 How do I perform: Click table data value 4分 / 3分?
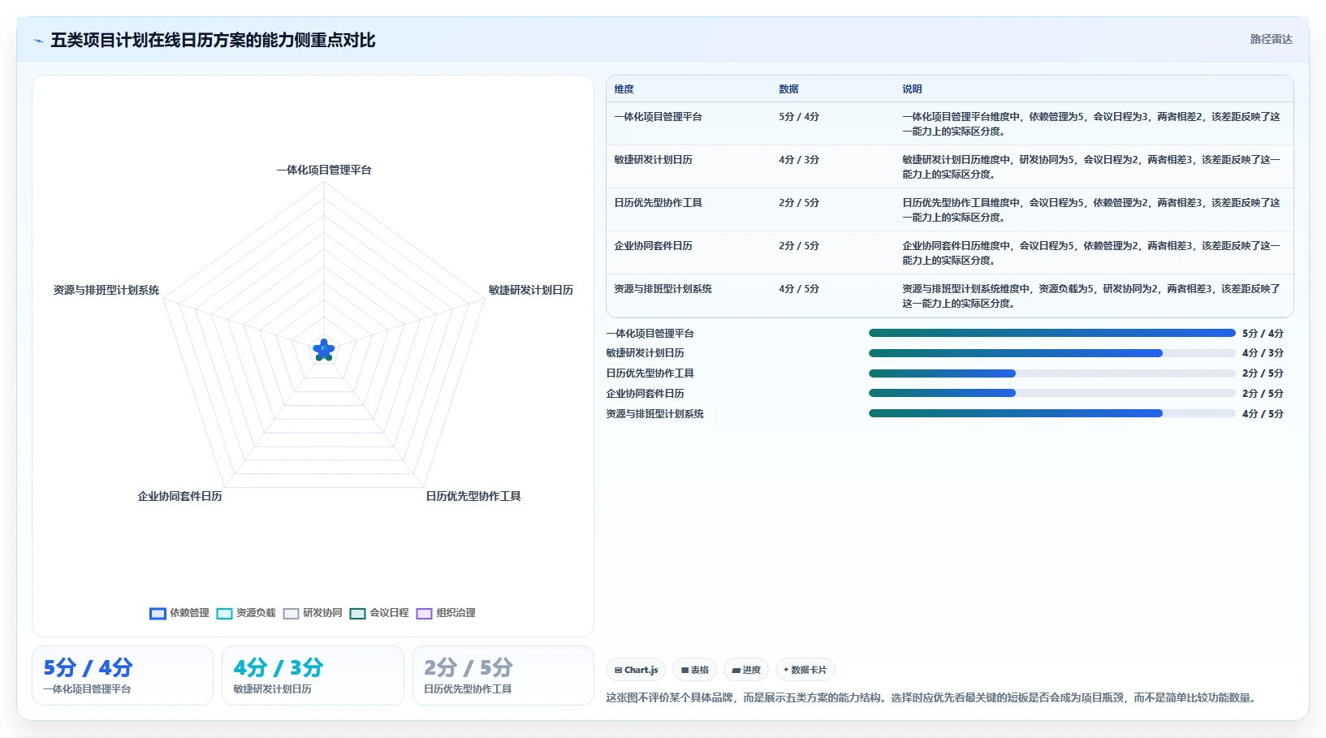(799, 160)
